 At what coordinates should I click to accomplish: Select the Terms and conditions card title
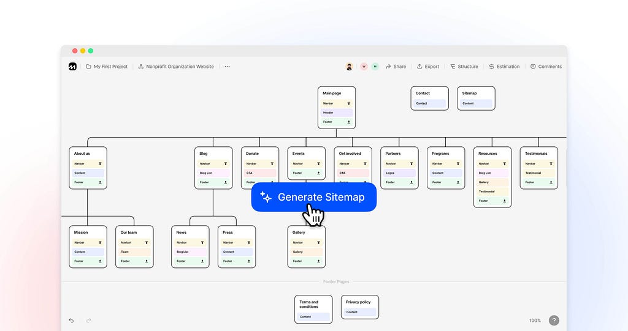(x=309, y=304)
